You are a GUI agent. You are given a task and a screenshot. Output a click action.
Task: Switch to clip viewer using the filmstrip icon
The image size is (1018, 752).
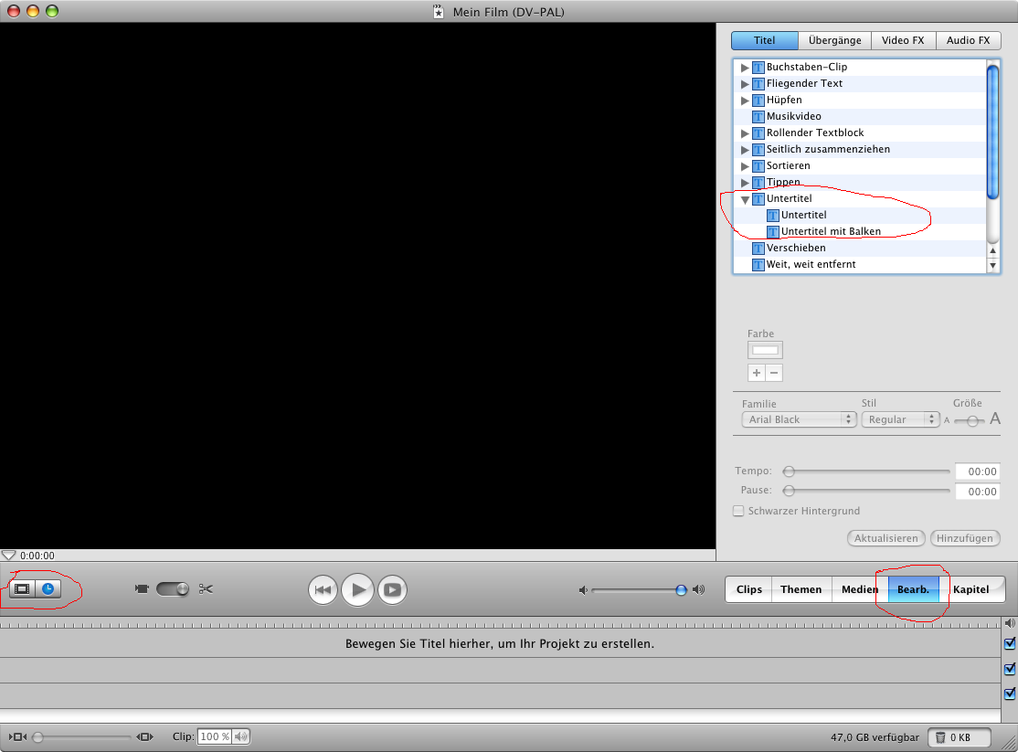click(21, 588)
